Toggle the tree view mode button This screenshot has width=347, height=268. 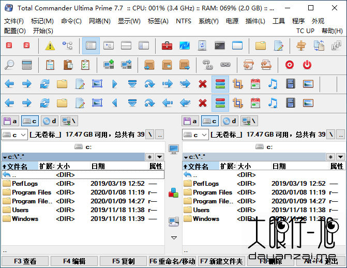point(109,46)
